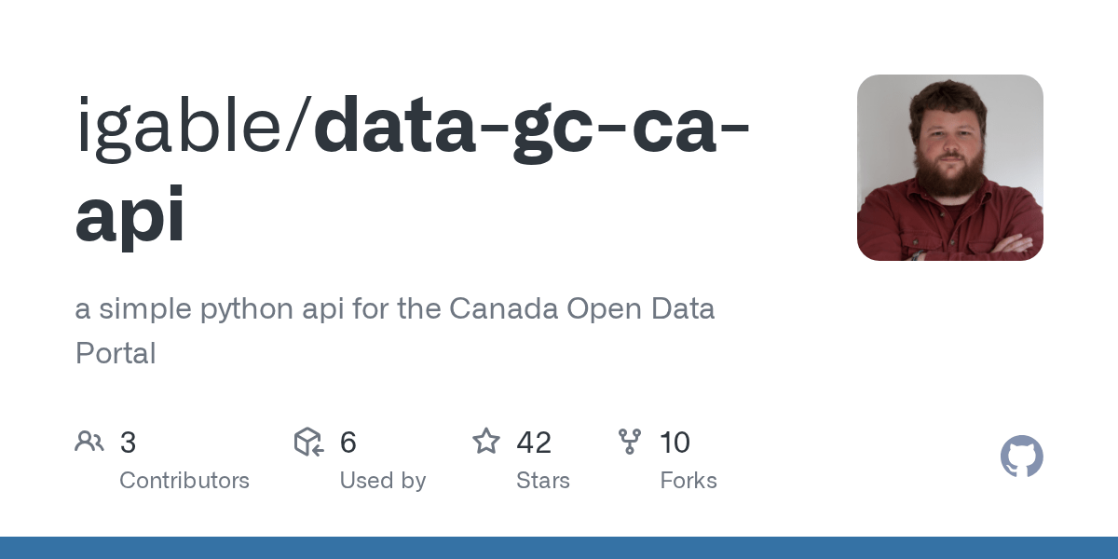
Task: Click the blue language bar at the bottom
Action: pos(559,548)
